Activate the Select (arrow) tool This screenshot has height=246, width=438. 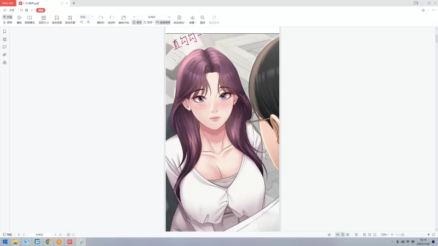tap(8, 22)
